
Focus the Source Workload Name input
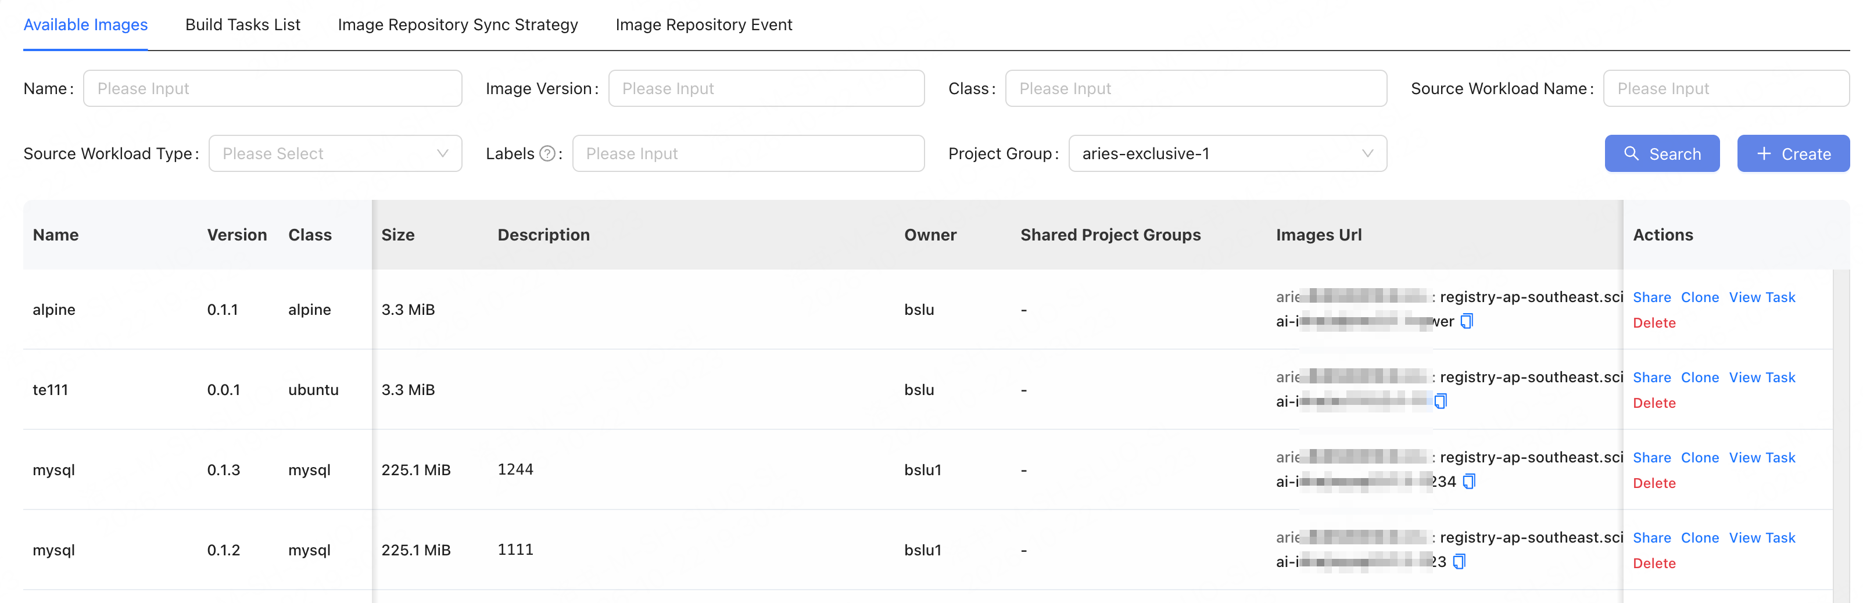click(1726, 88)
